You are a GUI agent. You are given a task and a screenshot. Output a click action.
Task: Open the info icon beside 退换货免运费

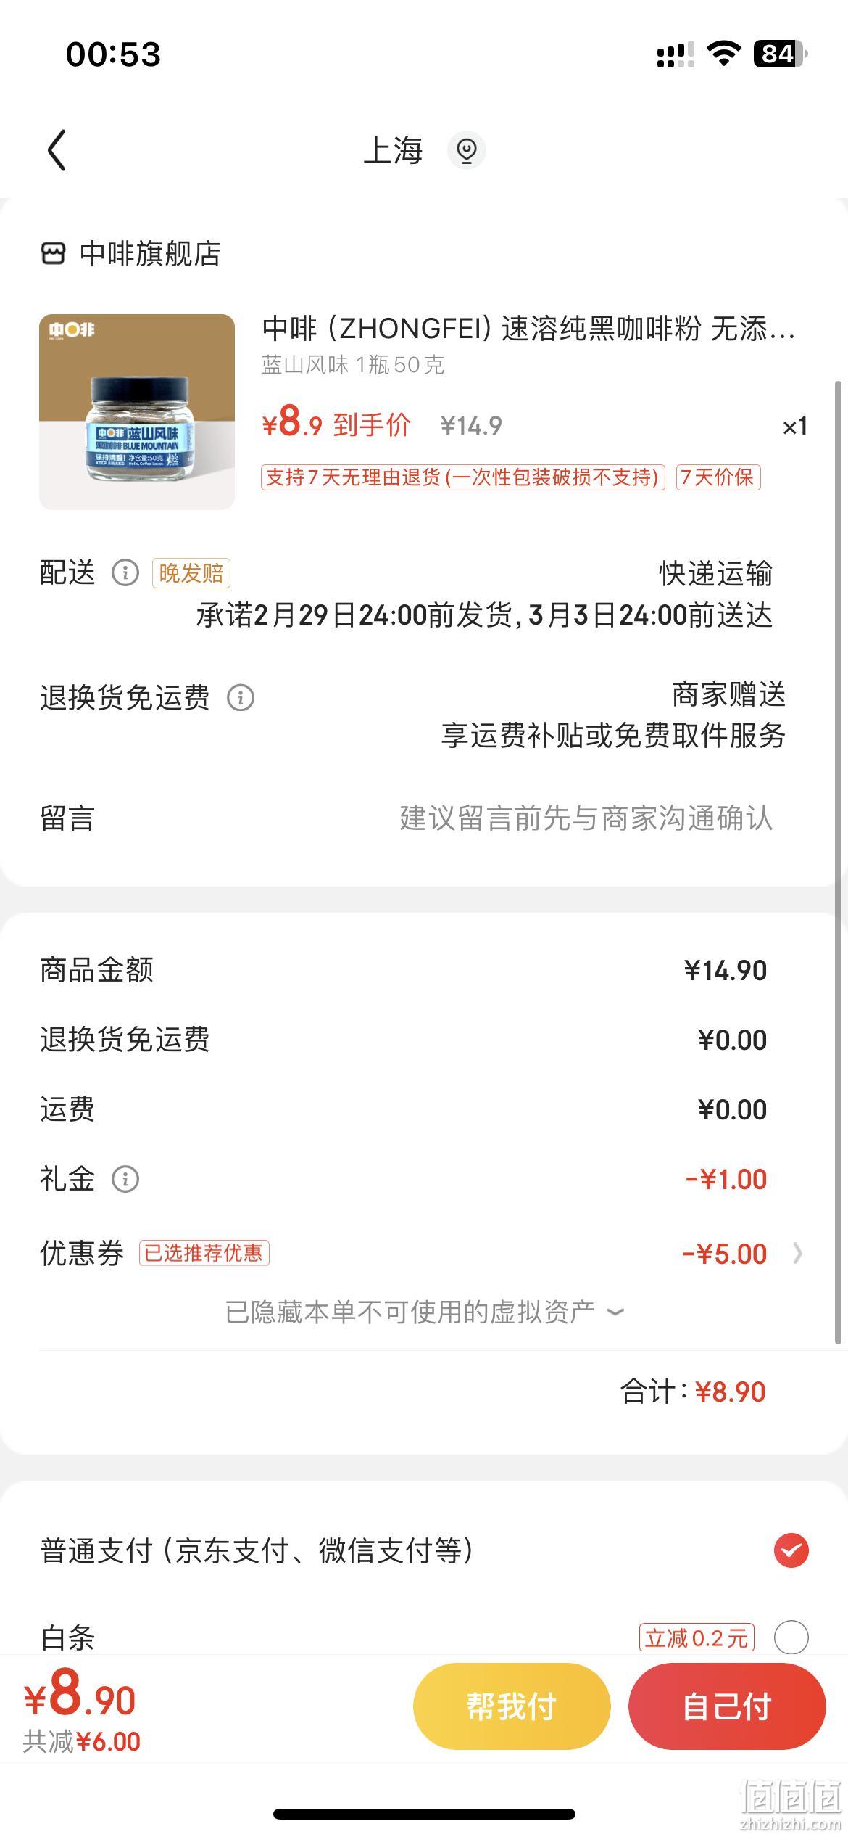[x=241, y=698]
